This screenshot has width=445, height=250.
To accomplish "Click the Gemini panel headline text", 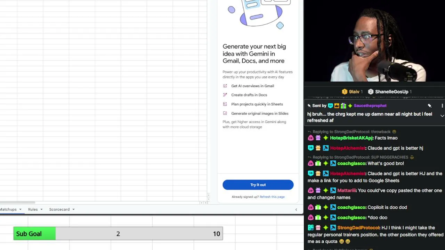I will tap(254, 53).
